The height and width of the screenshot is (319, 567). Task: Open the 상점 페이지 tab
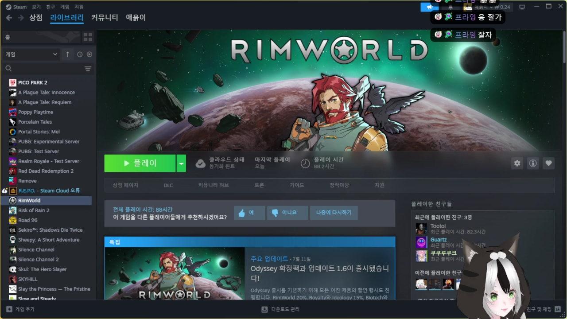coord(125,185)
